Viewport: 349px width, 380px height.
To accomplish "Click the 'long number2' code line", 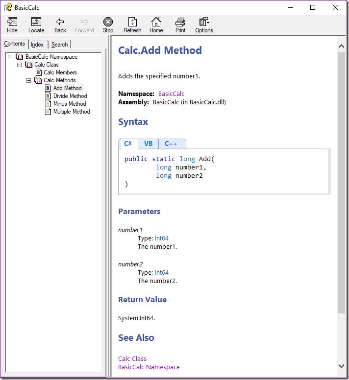I will pos(179,175).
